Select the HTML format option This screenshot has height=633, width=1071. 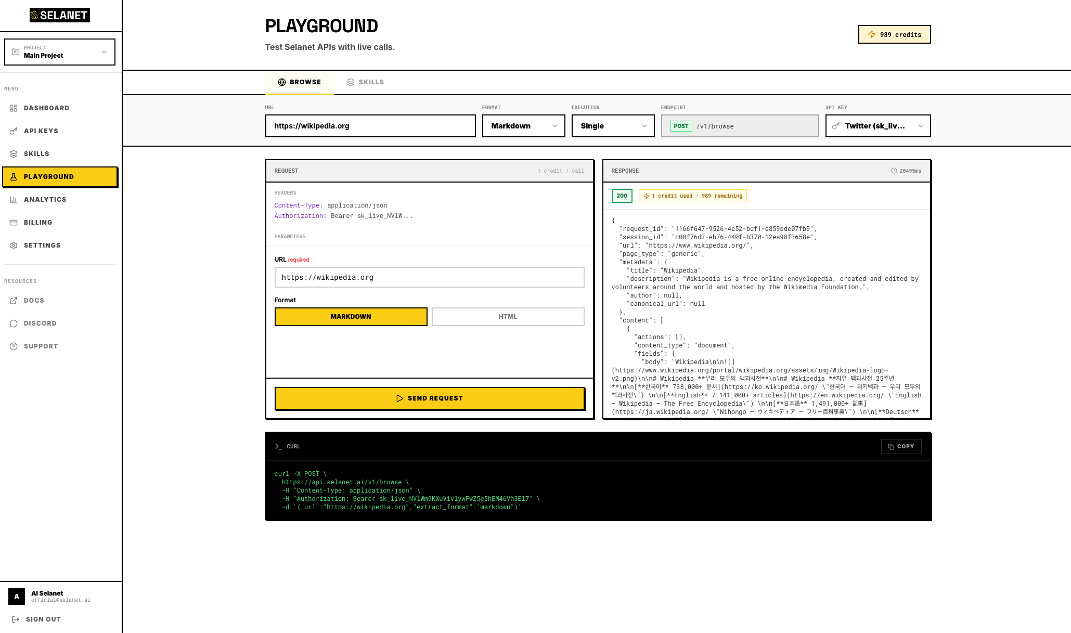tap(508, 317)
